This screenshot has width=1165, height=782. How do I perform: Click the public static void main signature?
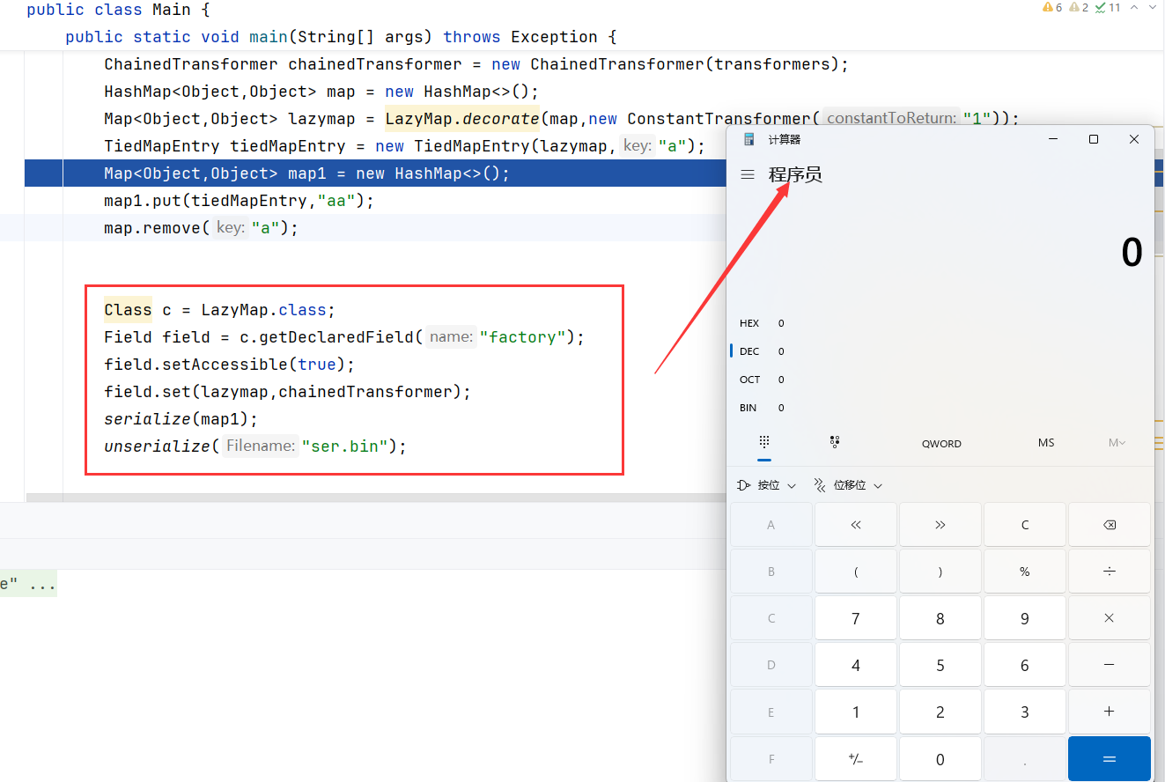[341, 37]
